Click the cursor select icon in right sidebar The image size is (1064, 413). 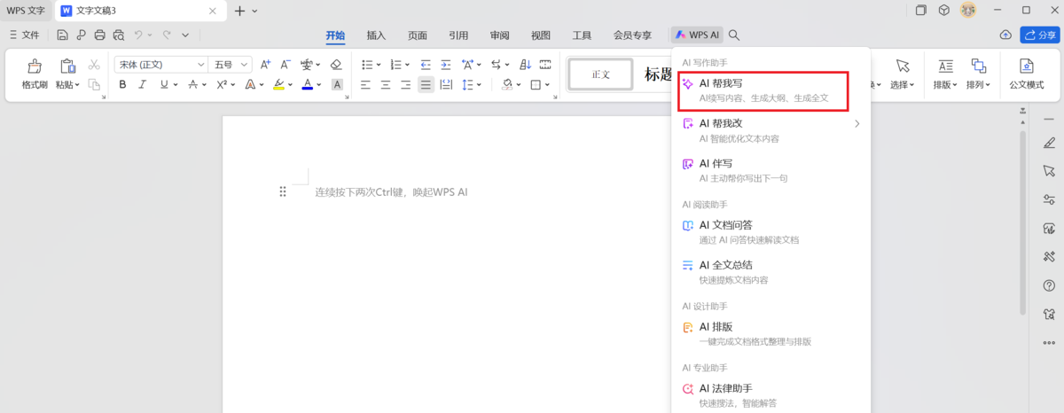coord(1049,171)
